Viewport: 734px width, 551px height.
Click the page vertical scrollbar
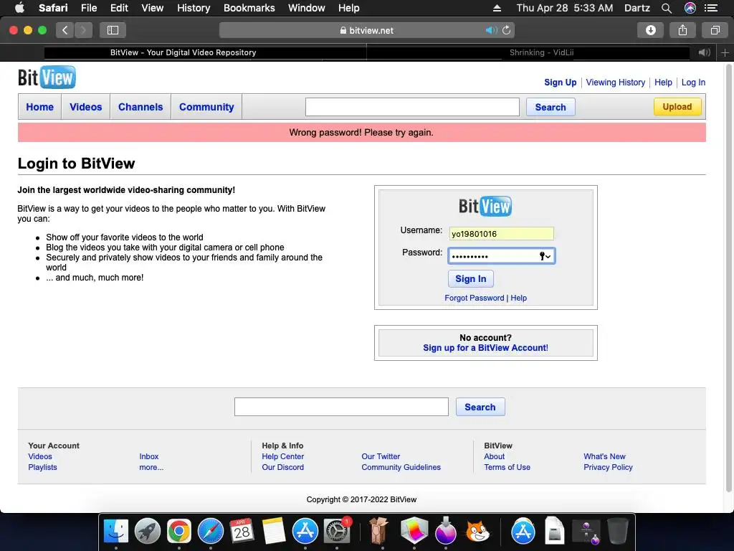point(729,278)
